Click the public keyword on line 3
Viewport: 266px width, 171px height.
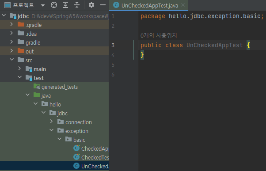[x=151, y=46]
